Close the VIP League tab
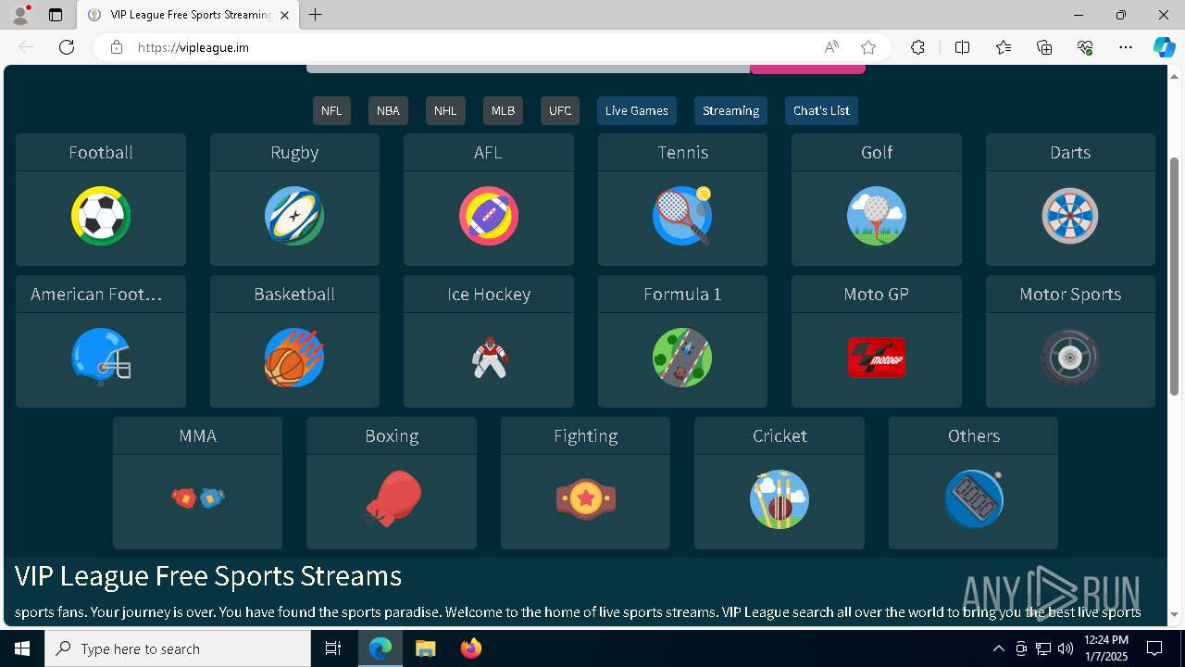The image size is (1185, 667). (284, 15)
